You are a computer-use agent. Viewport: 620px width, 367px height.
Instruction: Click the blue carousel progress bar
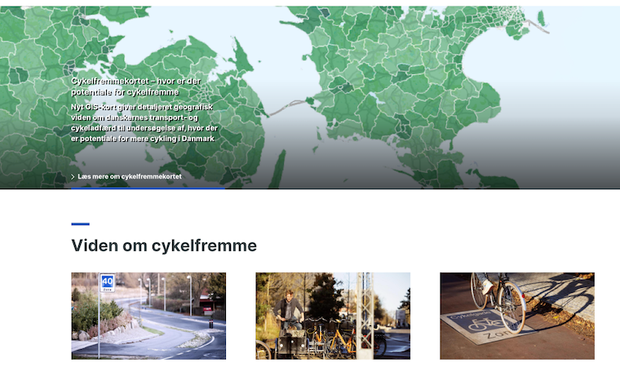click(148, 188)
